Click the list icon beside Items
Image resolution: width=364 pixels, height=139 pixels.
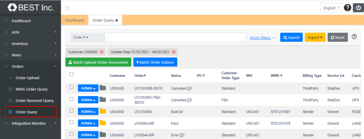point(6,55)
